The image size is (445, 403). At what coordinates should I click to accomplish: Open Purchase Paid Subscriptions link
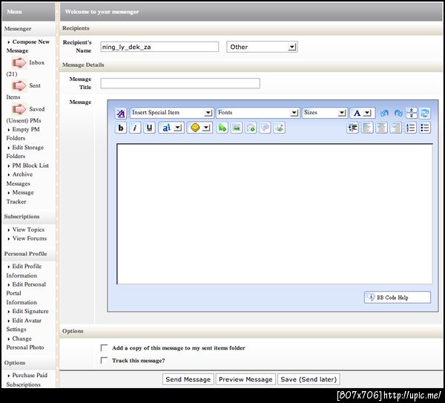coord(27,380)
